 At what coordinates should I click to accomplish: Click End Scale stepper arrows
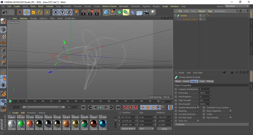click(x=210, y=93)
